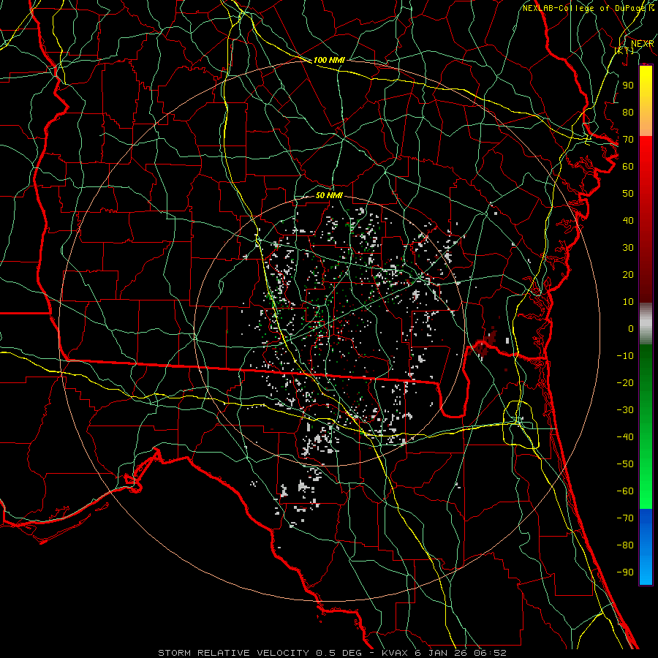Screen dimensions: 658x658
Task: Click the 30 value on velocity scale
Action: tap(628, 248)
